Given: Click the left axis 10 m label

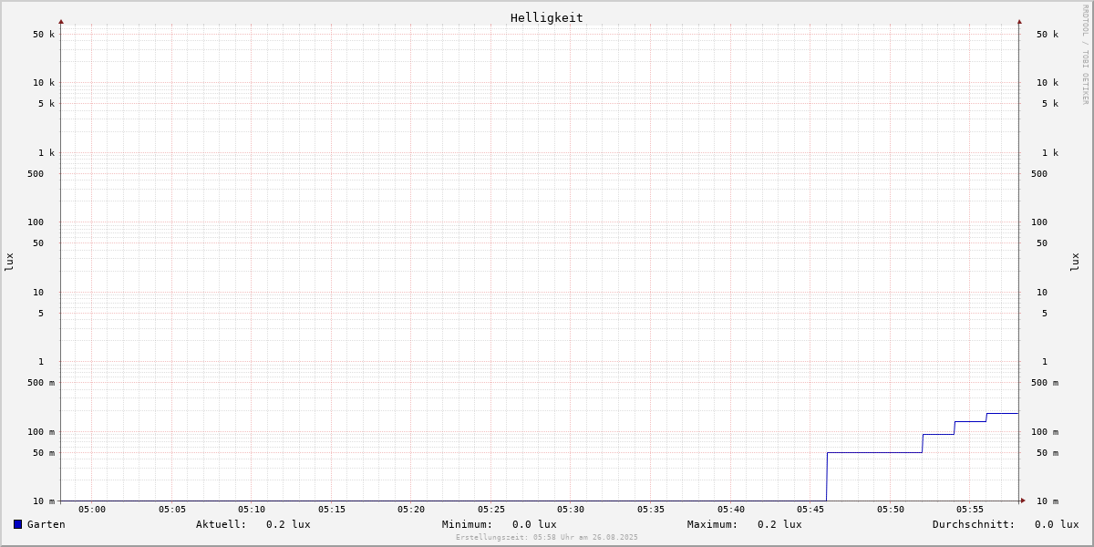Looking at the screenshot, I should pyautogui.click(x=44, y=501).
